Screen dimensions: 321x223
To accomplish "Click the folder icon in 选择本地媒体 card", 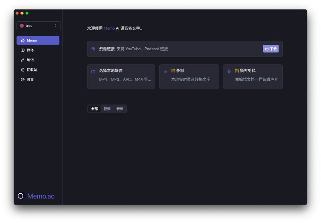I will pos(93,71).
